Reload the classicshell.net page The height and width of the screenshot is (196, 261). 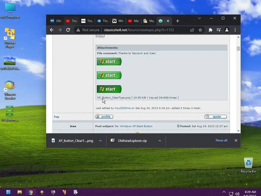pyautogui.click(x=68, y=30)
